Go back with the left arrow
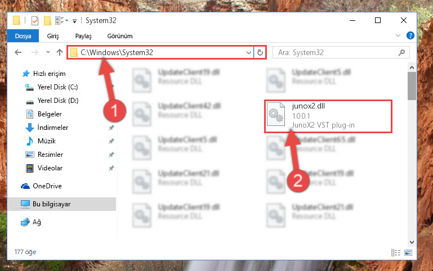The height and width of the screenshot is (271, 433). click(18, 52)
